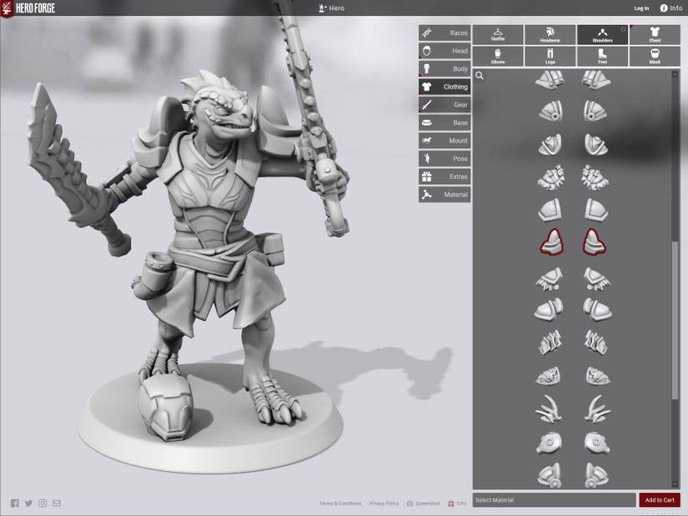Screen dimensions: 688x516
Task: Select the Shoulders clothing tab
Action: click(x=602, y=35)
